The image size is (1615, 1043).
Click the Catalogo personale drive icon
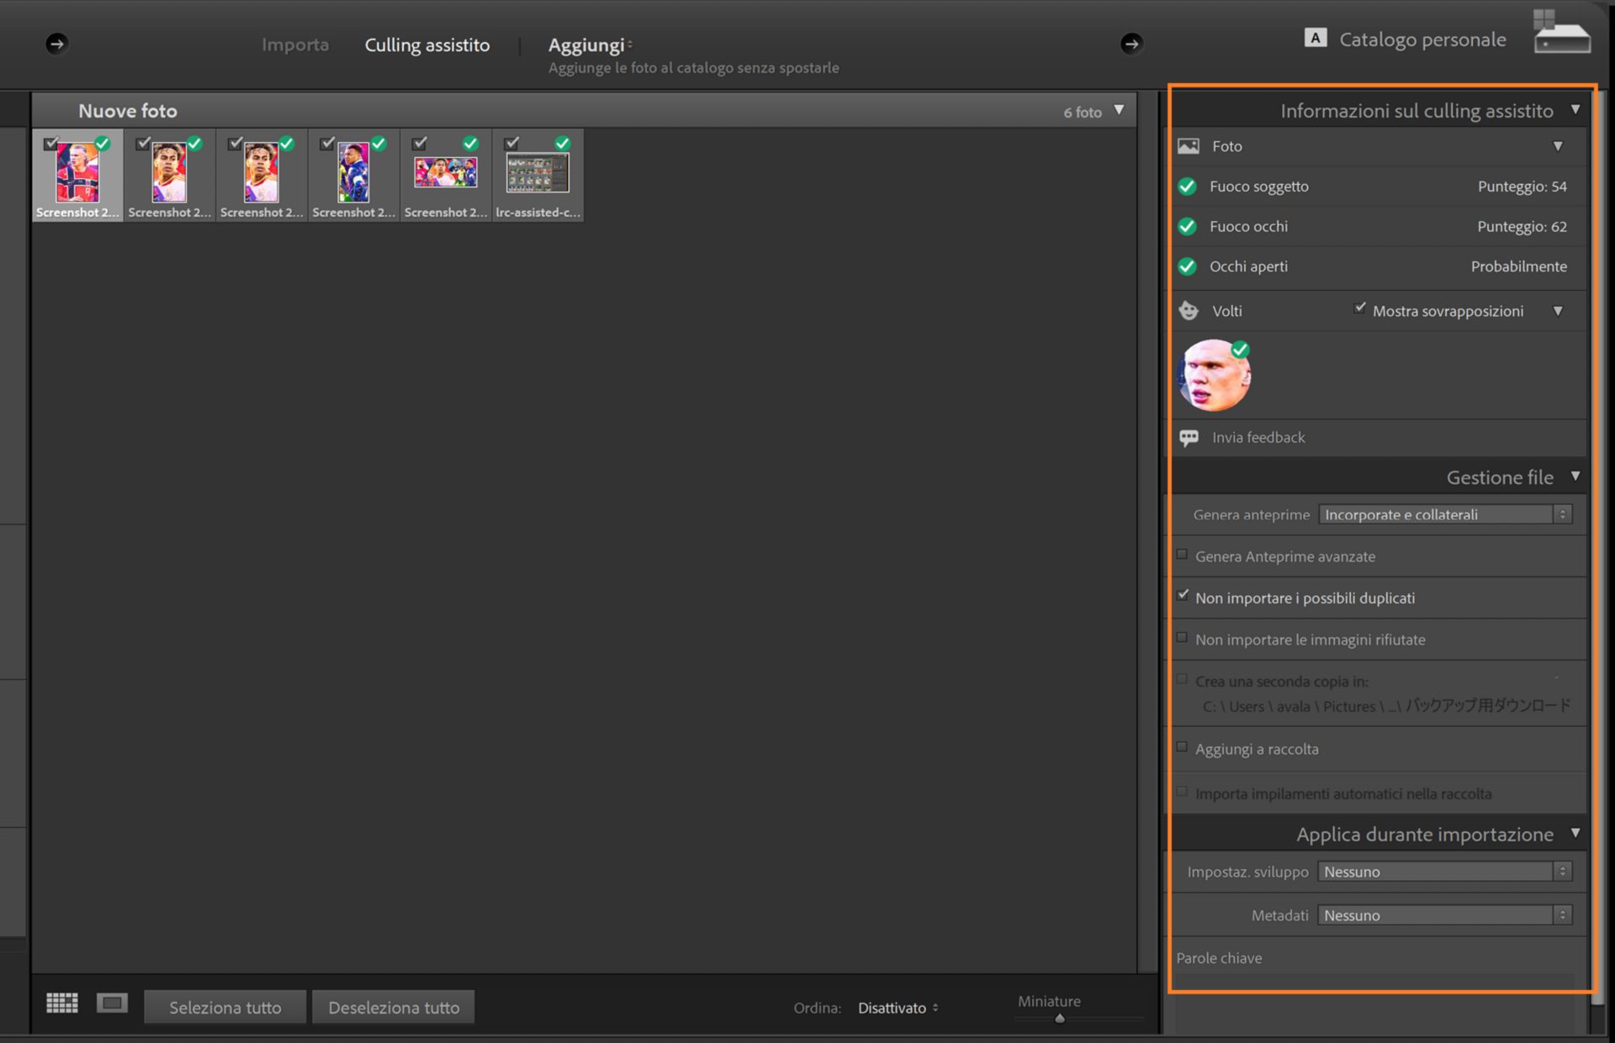[1561, 33]
